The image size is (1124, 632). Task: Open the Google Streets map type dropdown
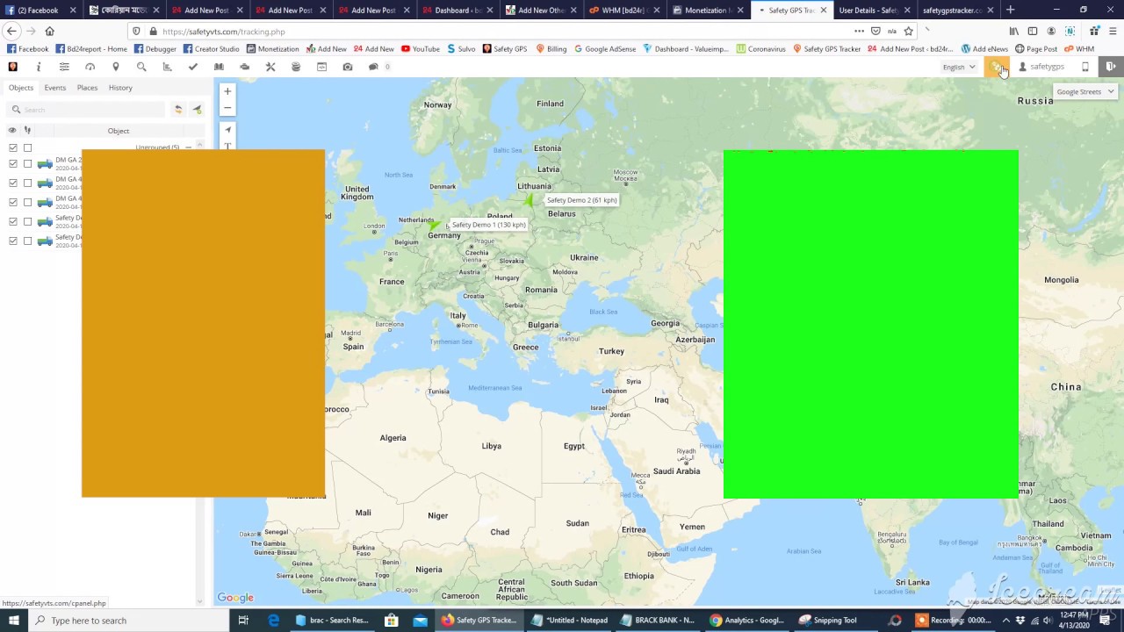coord(1084,91)
